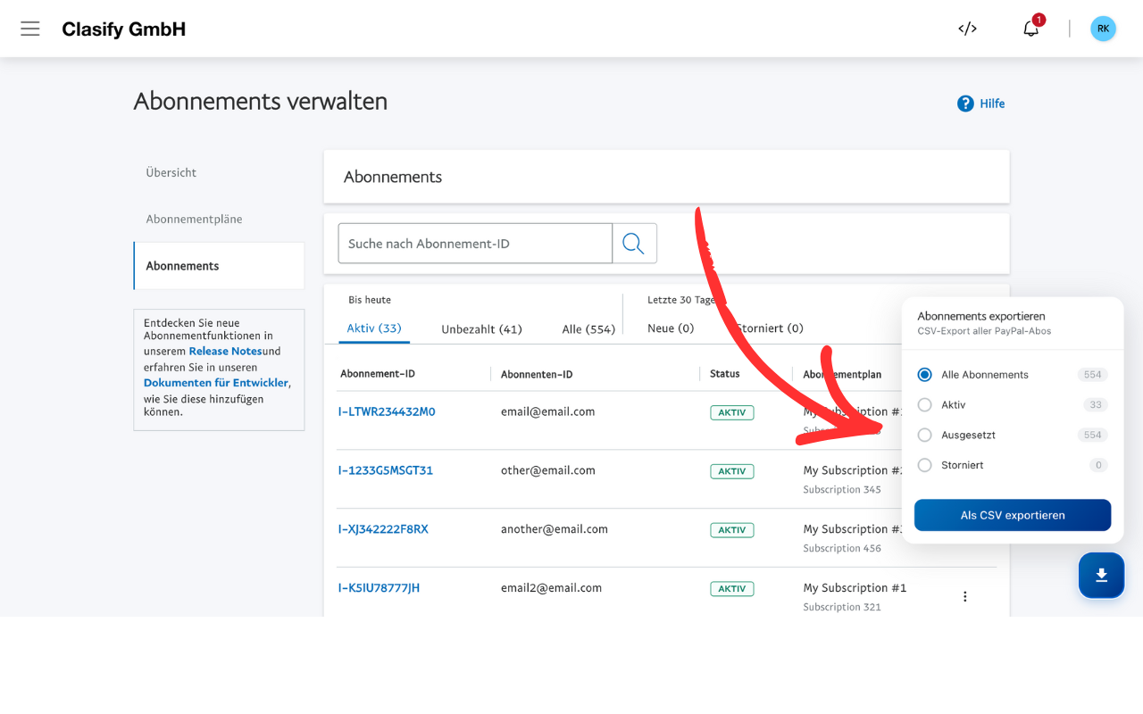Switch to the Neue (0) tab

coord(671,328)
